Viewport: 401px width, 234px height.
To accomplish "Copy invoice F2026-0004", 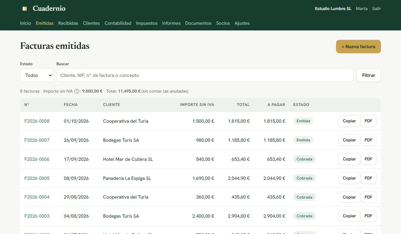I will click(x=349, y=197).
